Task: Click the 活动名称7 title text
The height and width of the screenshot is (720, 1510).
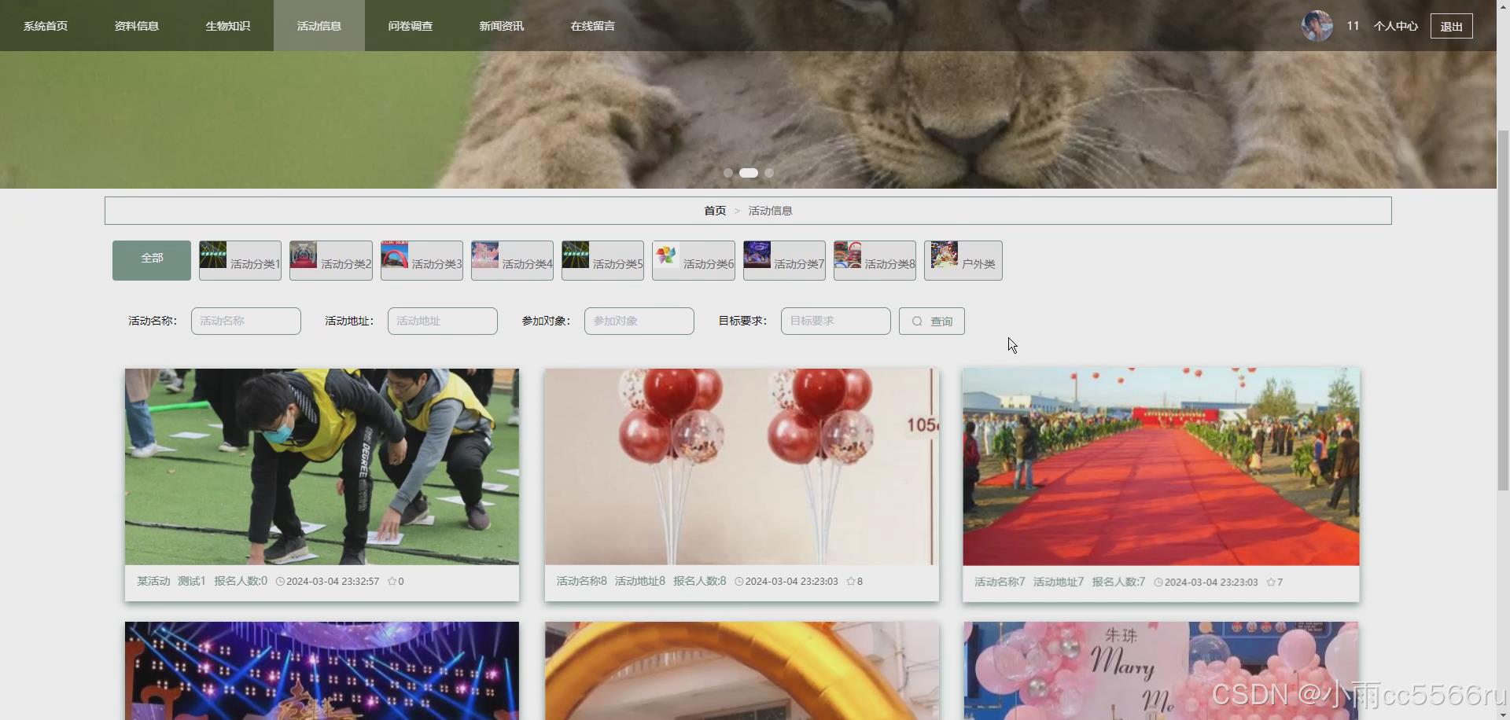Action: [1000, 582]
